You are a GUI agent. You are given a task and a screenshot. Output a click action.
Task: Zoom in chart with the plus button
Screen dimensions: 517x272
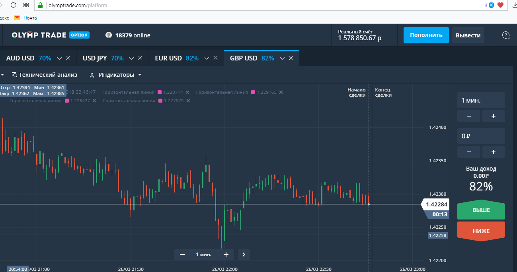(226, 255)
